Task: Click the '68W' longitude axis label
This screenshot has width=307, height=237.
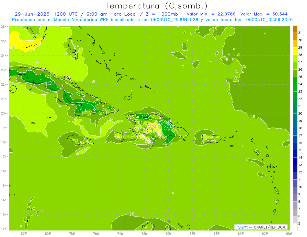Action: pyautogui.click(x=193, y=233)
